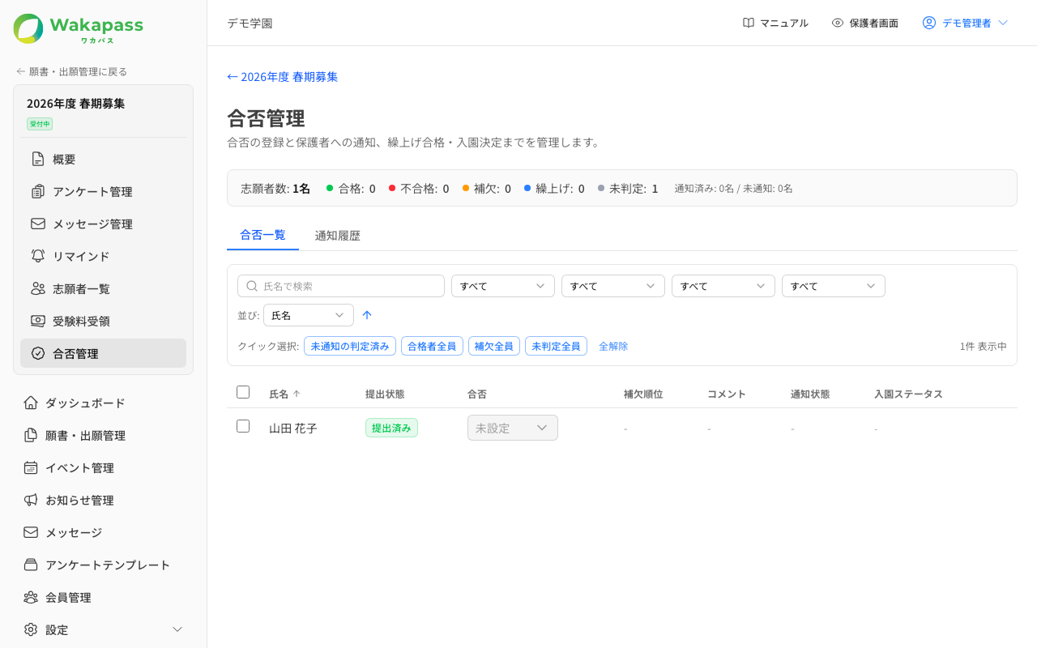
Task: Toggle the ascending sort arrow button
Action: point(367,315)
